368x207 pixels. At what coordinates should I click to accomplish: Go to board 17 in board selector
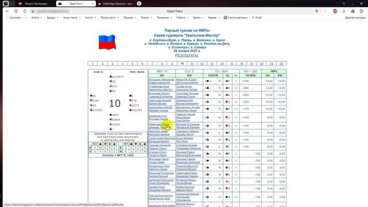pos(252,64)
